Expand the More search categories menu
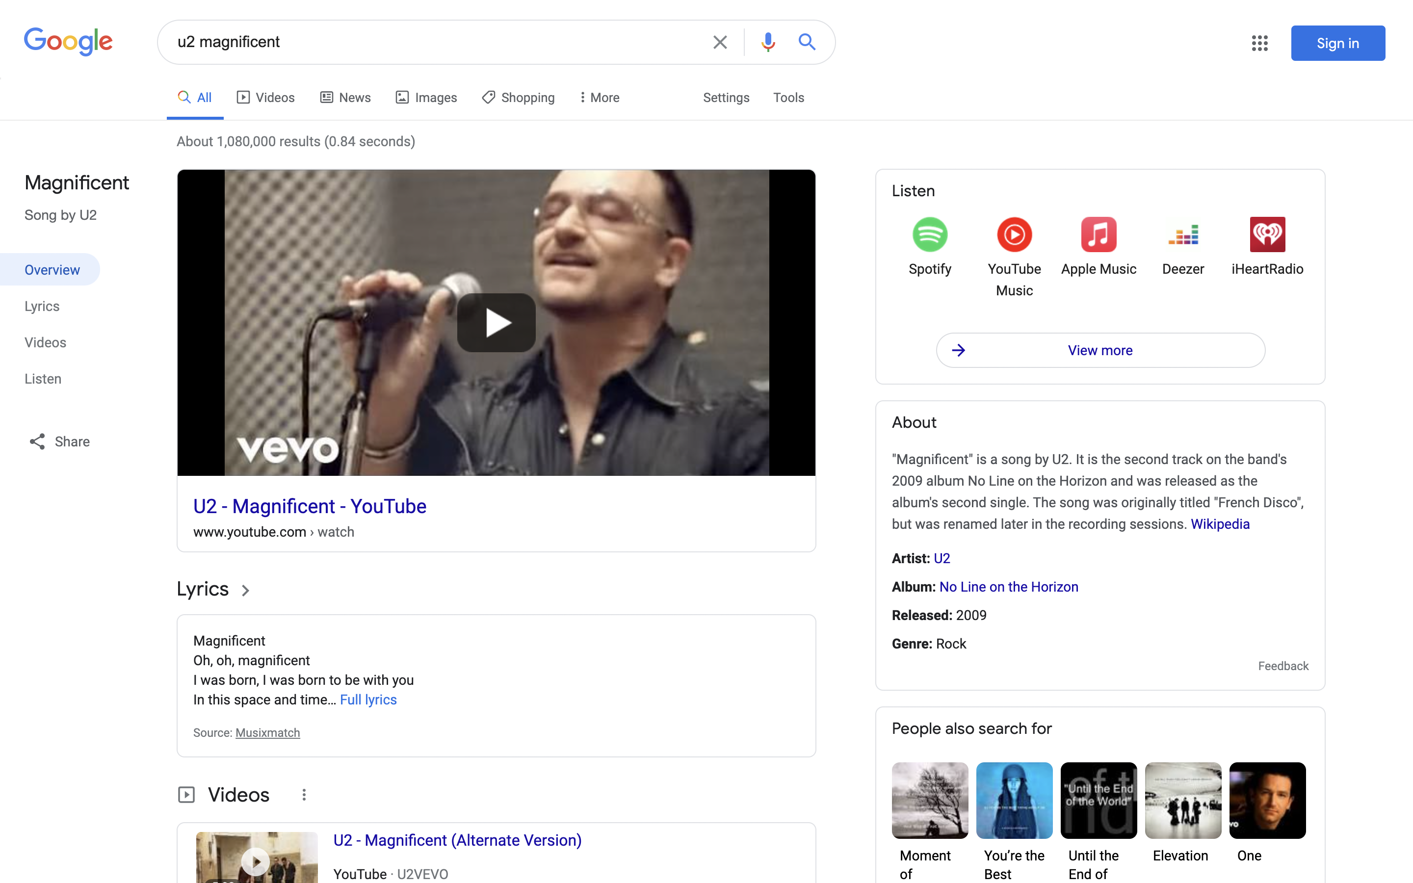Screen dimensions: 1413x883 point(599,98)
